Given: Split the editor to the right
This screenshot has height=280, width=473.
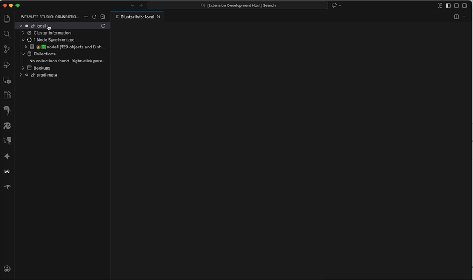Looking at the screenshot, I should point(456,17).
